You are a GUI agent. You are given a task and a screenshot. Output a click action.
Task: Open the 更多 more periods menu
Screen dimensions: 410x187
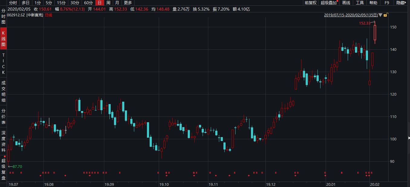coord(128,3)
